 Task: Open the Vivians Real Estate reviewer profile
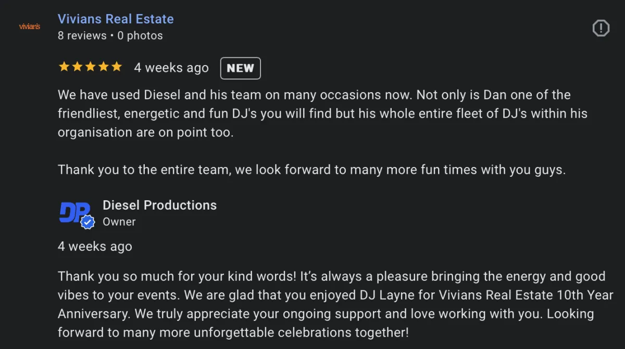tap(116, 19)
